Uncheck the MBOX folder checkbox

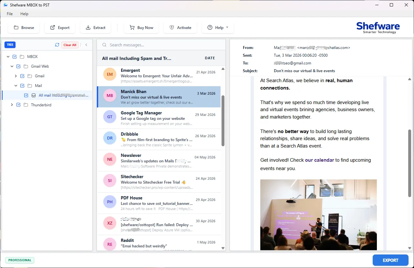pyautogui.click(x=15, y=57)
